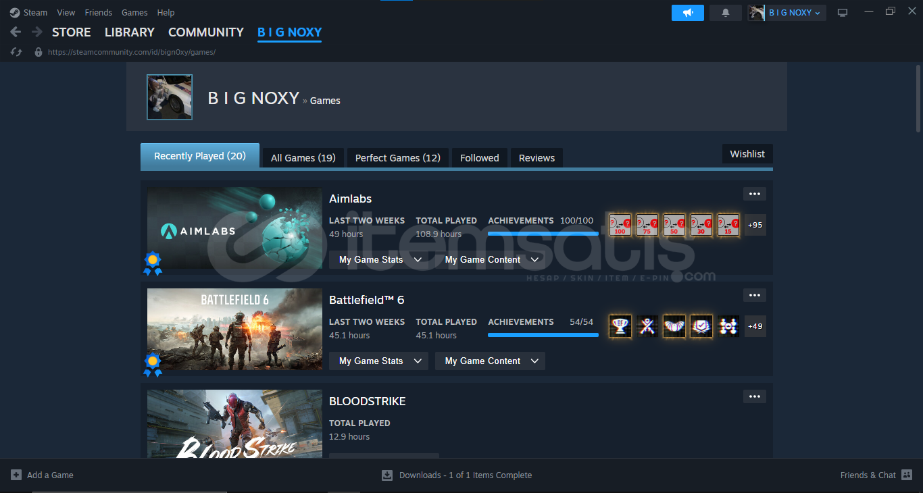
Task: Open the B I G NOXY navigation tab
Action: tap(289, 32)
